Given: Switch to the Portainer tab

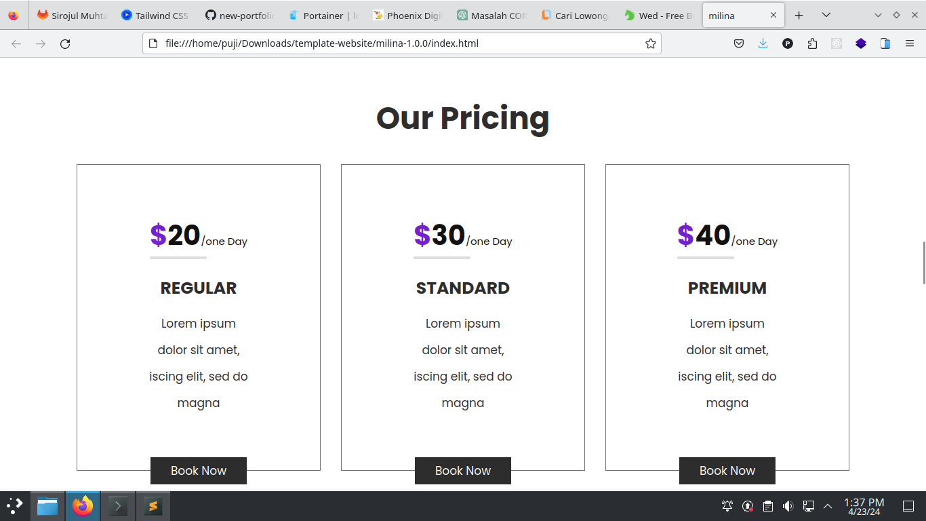Looking at the screenshot, I should [x=323, y=15].
